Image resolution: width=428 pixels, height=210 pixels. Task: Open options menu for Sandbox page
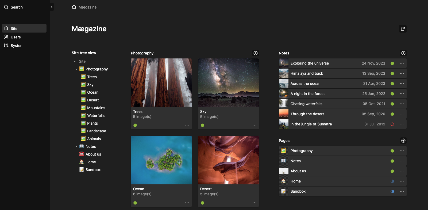[x=402, y=191]
